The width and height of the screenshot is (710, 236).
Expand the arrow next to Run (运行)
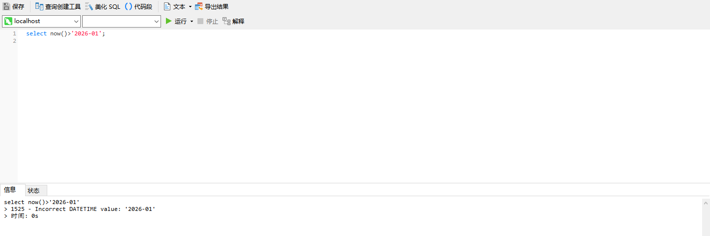click(192, 21)
